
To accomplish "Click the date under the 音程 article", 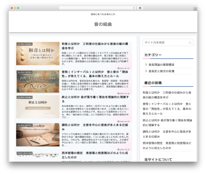I will [123, 93].
